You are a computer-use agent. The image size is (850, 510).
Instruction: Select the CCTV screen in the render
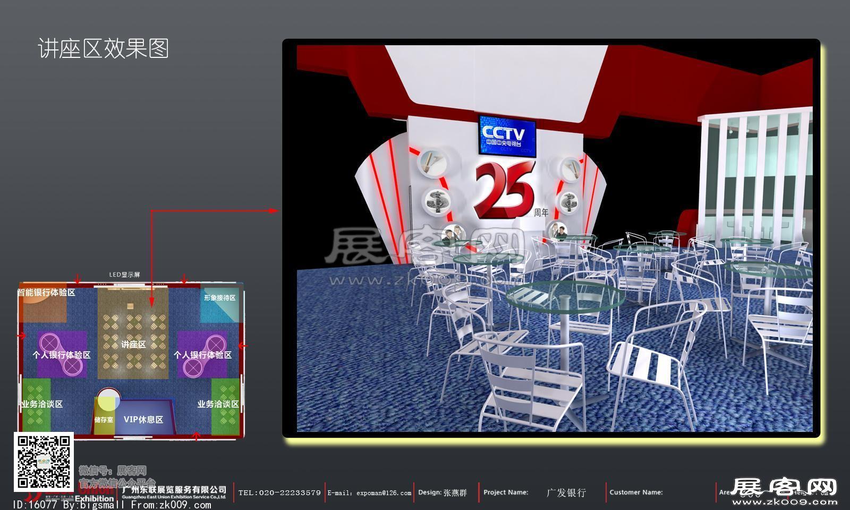tap(507, 136)
